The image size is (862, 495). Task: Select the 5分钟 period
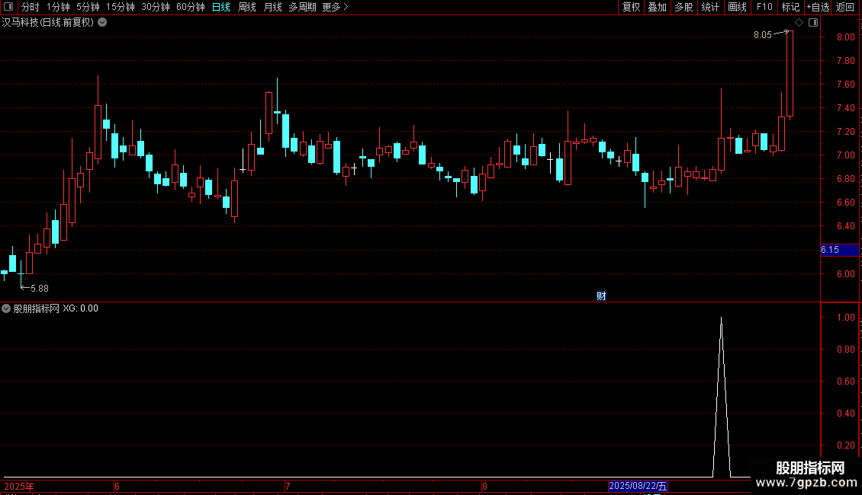tap(88, 7)
